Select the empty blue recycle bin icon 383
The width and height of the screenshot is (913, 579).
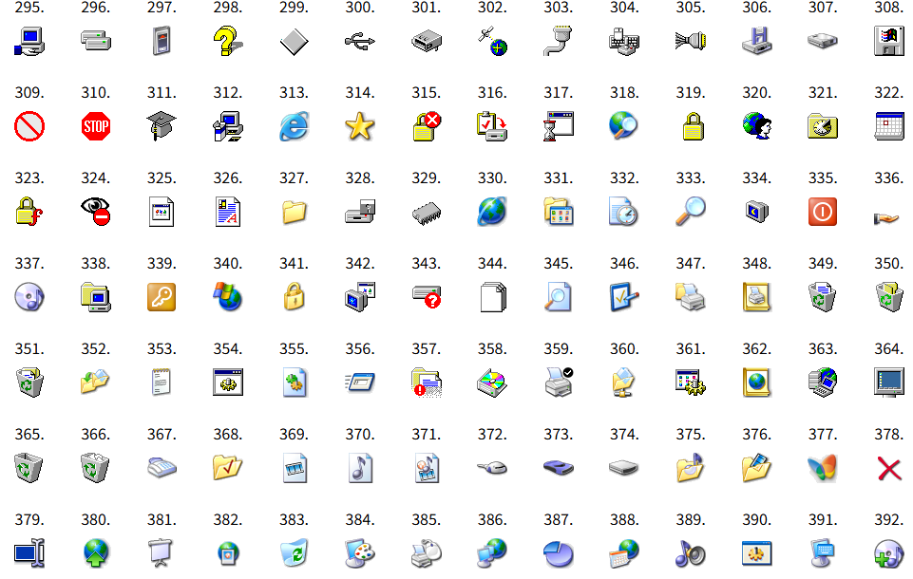pos(294,552)
